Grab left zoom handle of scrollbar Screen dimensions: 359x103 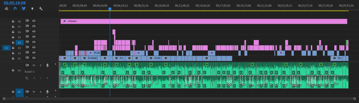tap(4, 99)
